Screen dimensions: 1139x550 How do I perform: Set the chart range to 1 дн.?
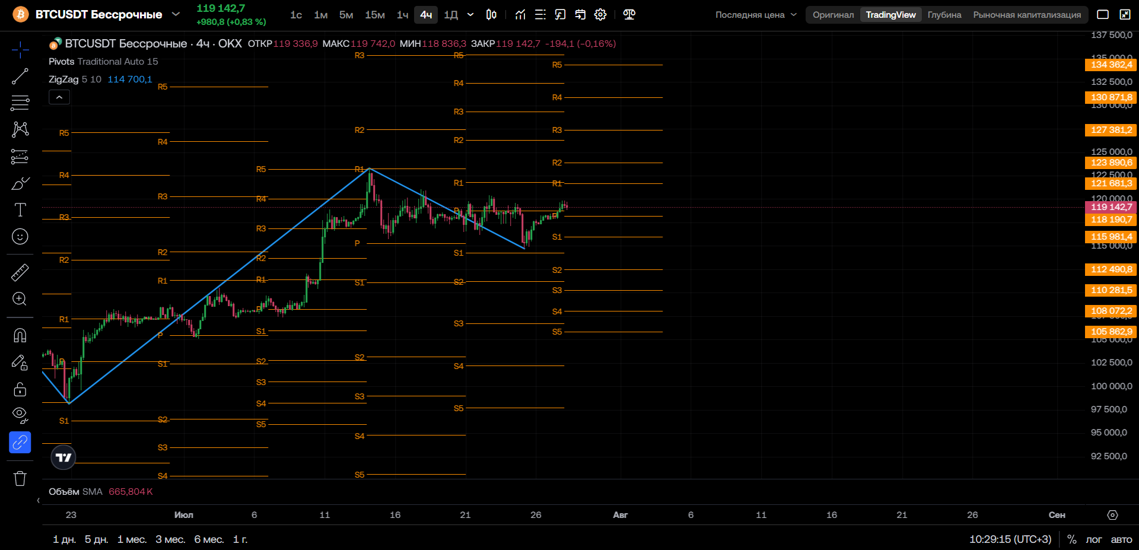tap(65, 539)
